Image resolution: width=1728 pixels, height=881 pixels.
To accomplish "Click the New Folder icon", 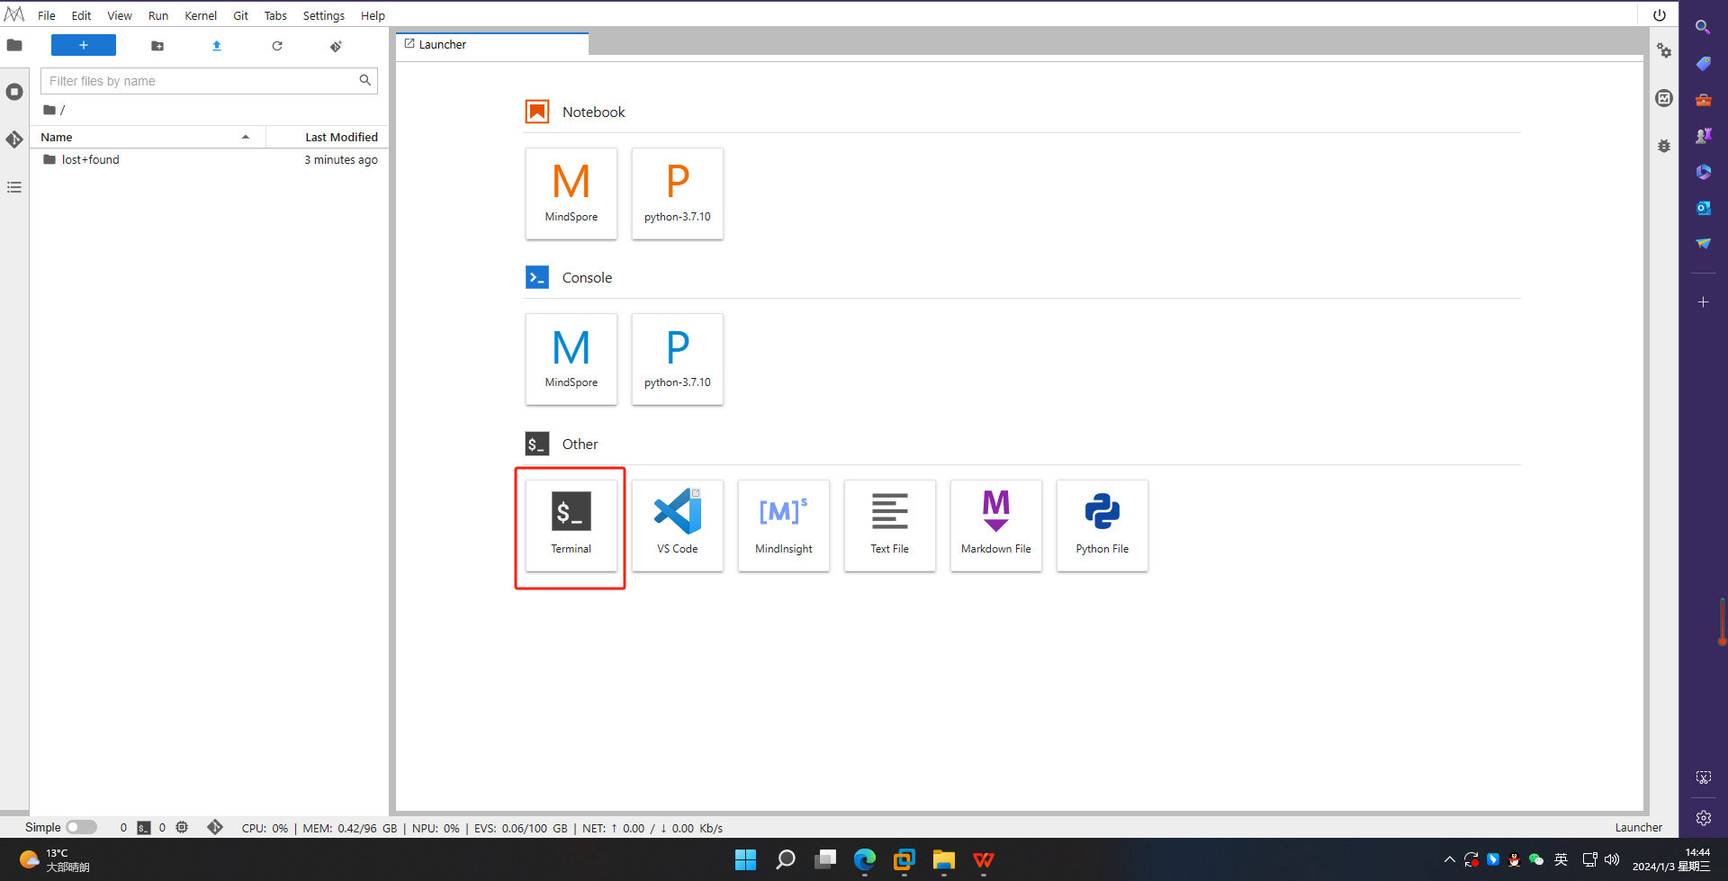I will 157,46.
